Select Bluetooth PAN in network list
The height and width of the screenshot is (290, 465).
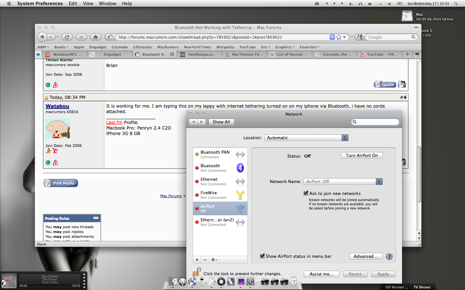pos(220,154)
